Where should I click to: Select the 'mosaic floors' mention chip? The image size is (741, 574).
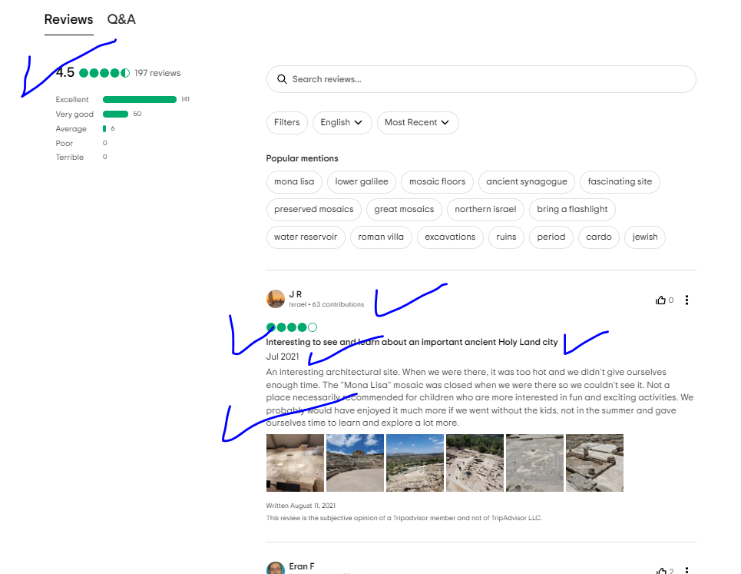tap(437, 181)
